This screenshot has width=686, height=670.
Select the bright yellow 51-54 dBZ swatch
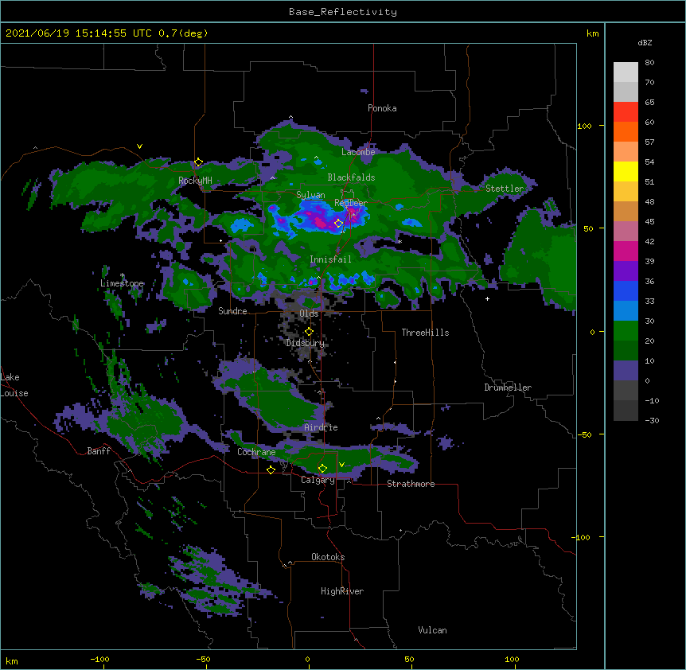pos(626,172)
